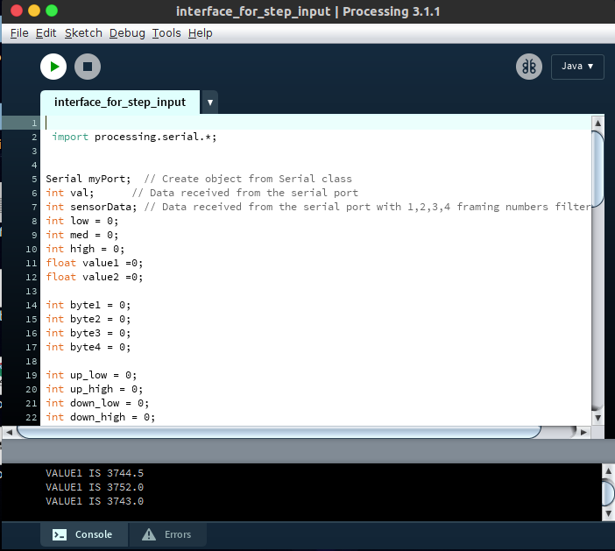
Task: Click the console scrollbar thumb
Action: click(x=608, y=492)
